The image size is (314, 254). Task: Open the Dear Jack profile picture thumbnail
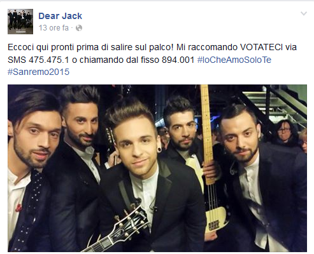tap(20, 22)
